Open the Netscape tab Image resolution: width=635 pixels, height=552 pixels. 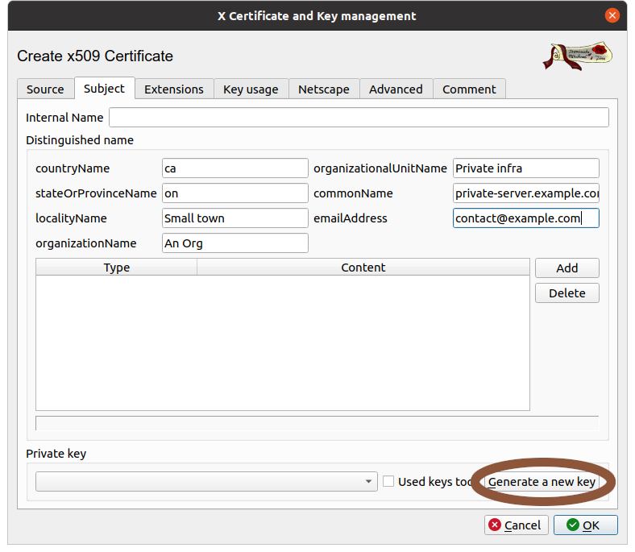click(x=324, y=89)
